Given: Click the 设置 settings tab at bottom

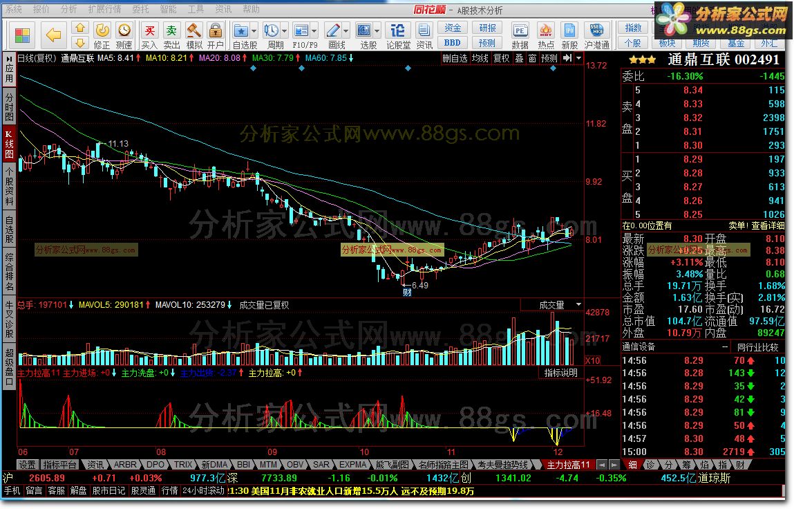Looking at the screenshot, I should (27, 464).
